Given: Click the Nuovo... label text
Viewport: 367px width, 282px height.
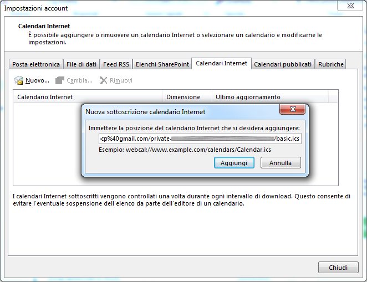Looking at the screenshot, I should [x=38, y=81].
